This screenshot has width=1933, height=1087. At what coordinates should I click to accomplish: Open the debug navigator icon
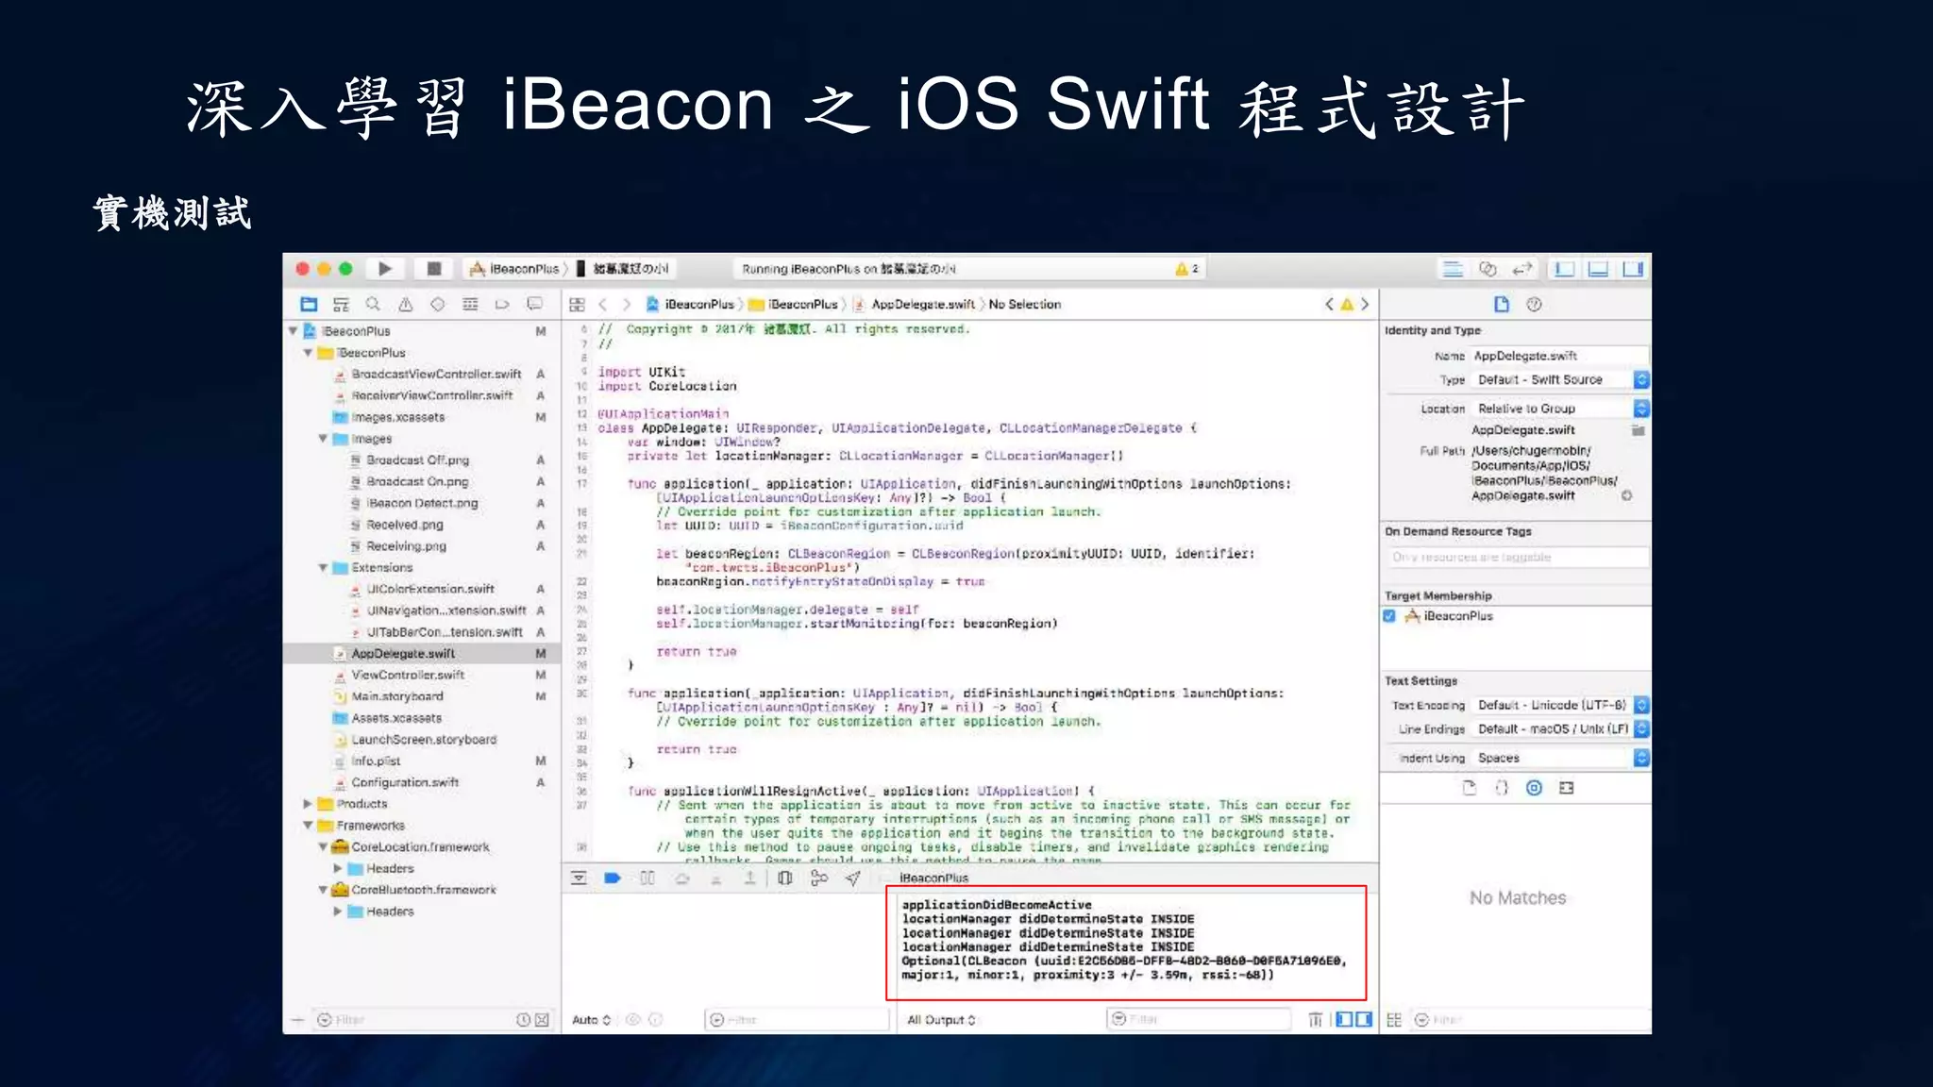click(x=470, y=304)
